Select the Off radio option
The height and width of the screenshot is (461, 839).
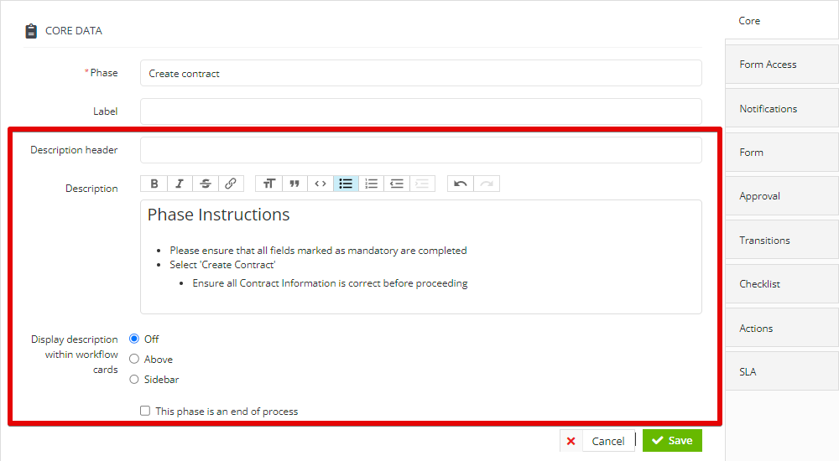[x=133, y=339]
